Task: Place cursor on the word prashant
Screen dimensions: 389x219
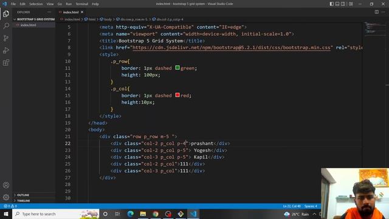Action: click(202, 144)
